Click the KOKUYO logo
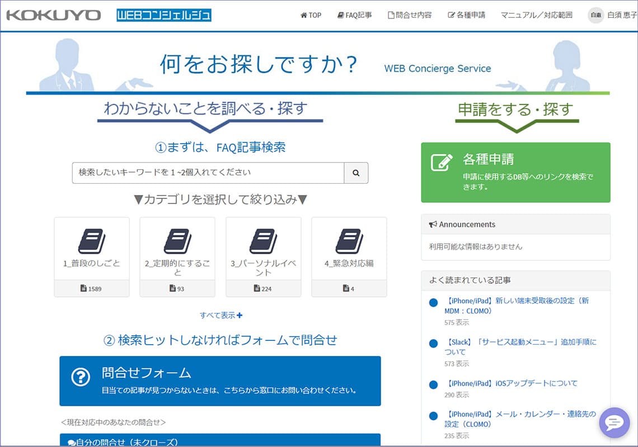 [x=53, y=16]
